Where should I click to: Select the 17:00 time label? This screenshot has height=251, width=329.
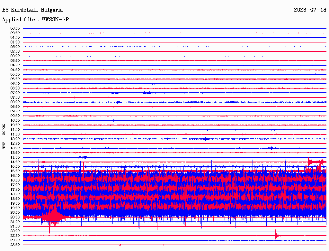click(15, 185)
